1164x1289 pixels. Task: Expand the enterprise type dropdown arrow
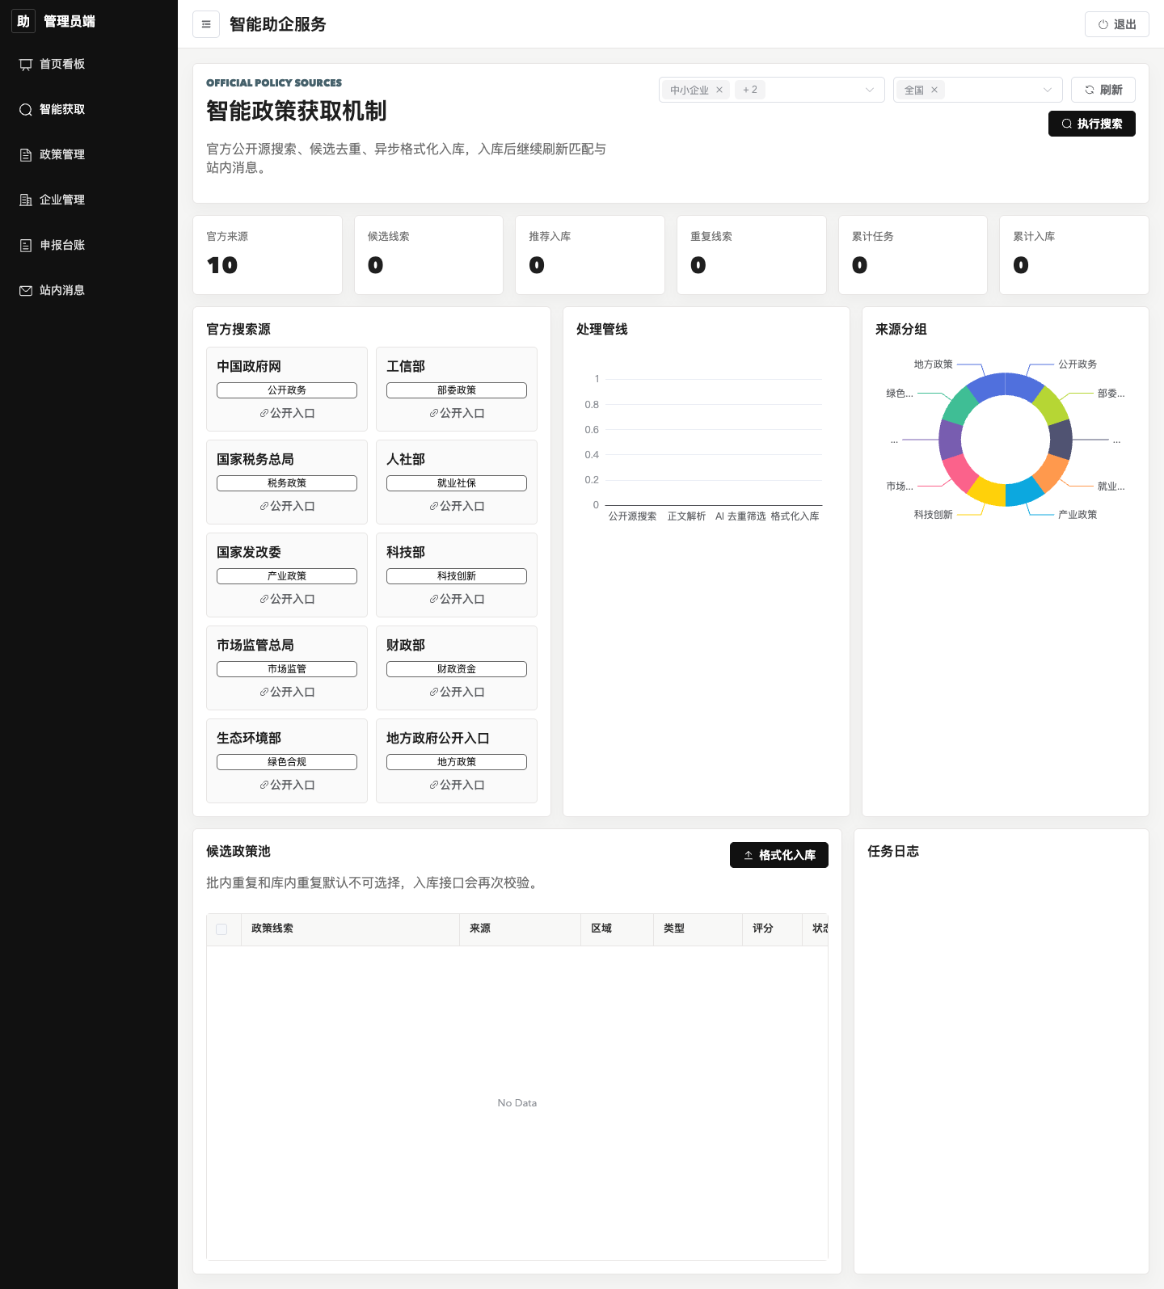coord(870,90)
